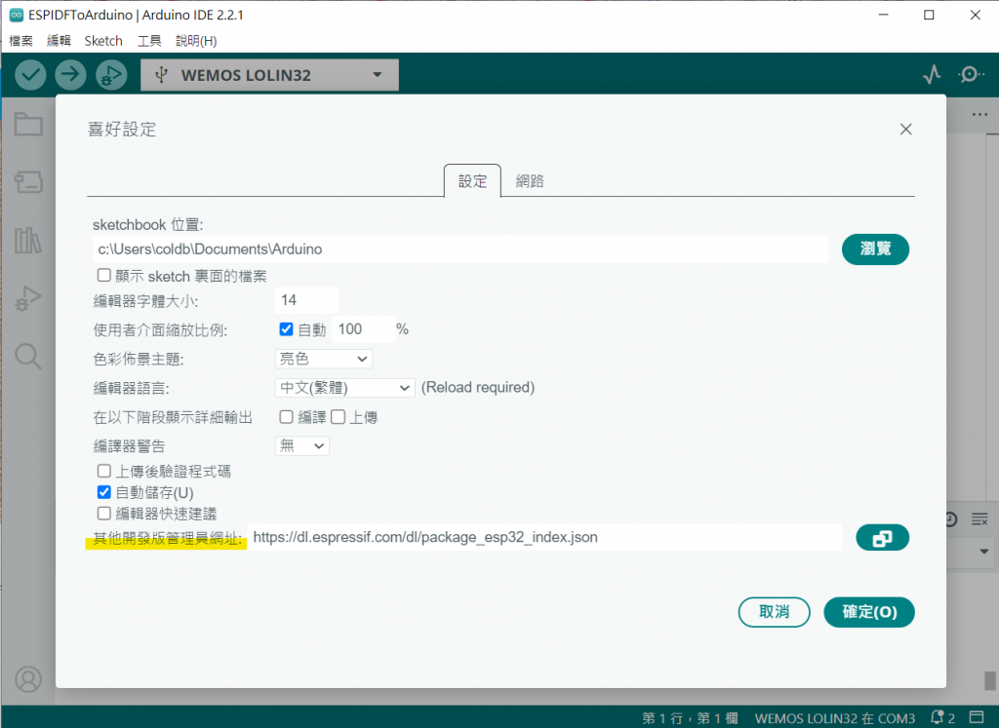
Task: Open the Sketchbook folder sidebar icon
Action: tap(28, 124)
